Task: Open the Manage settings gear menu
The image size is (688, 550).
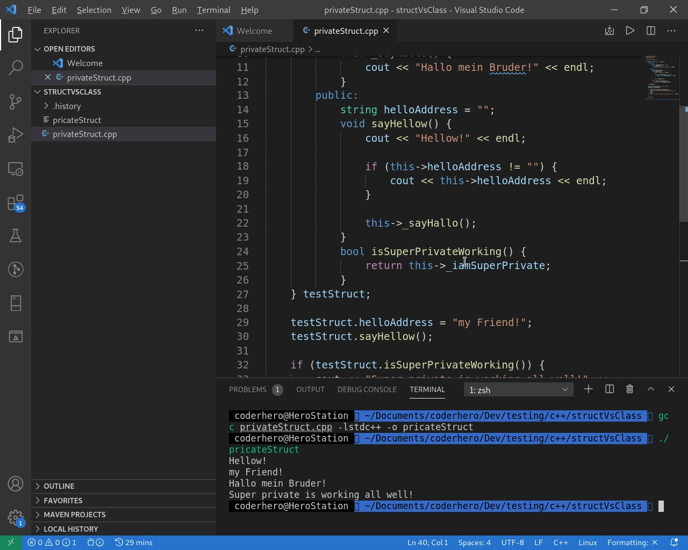Action: 16,515
